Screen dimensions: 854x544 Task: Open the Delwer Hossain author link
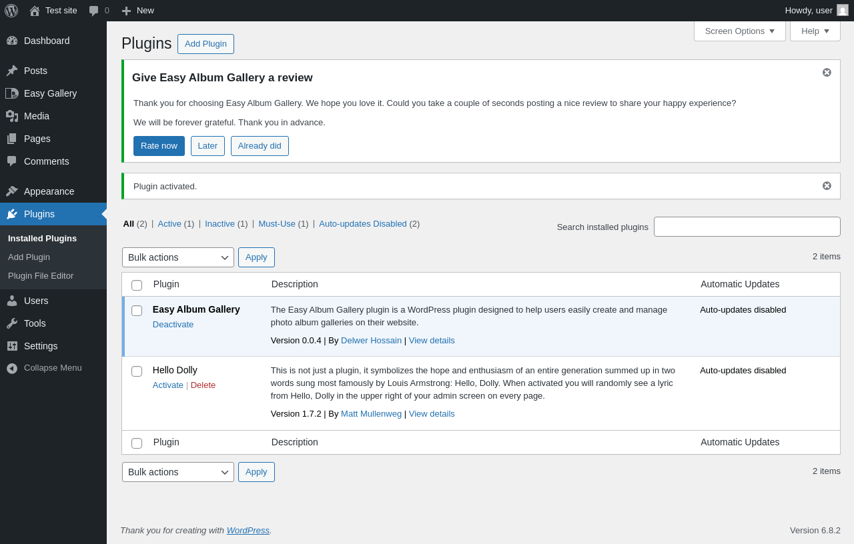coord(371,340)
